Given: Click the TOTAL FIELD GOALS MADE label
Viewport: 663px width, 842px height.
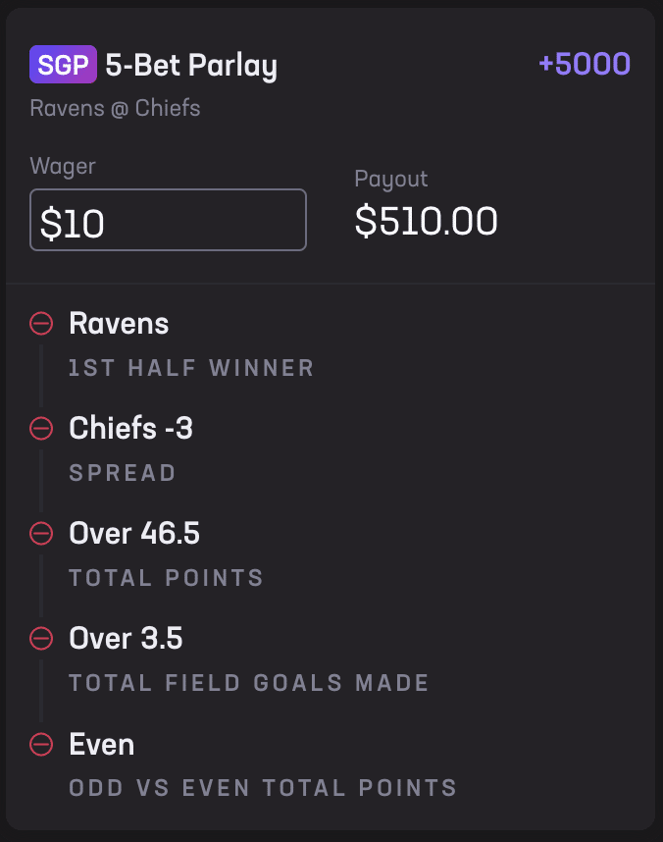Looking at the screenshot, I should click(x=249, y=683).
